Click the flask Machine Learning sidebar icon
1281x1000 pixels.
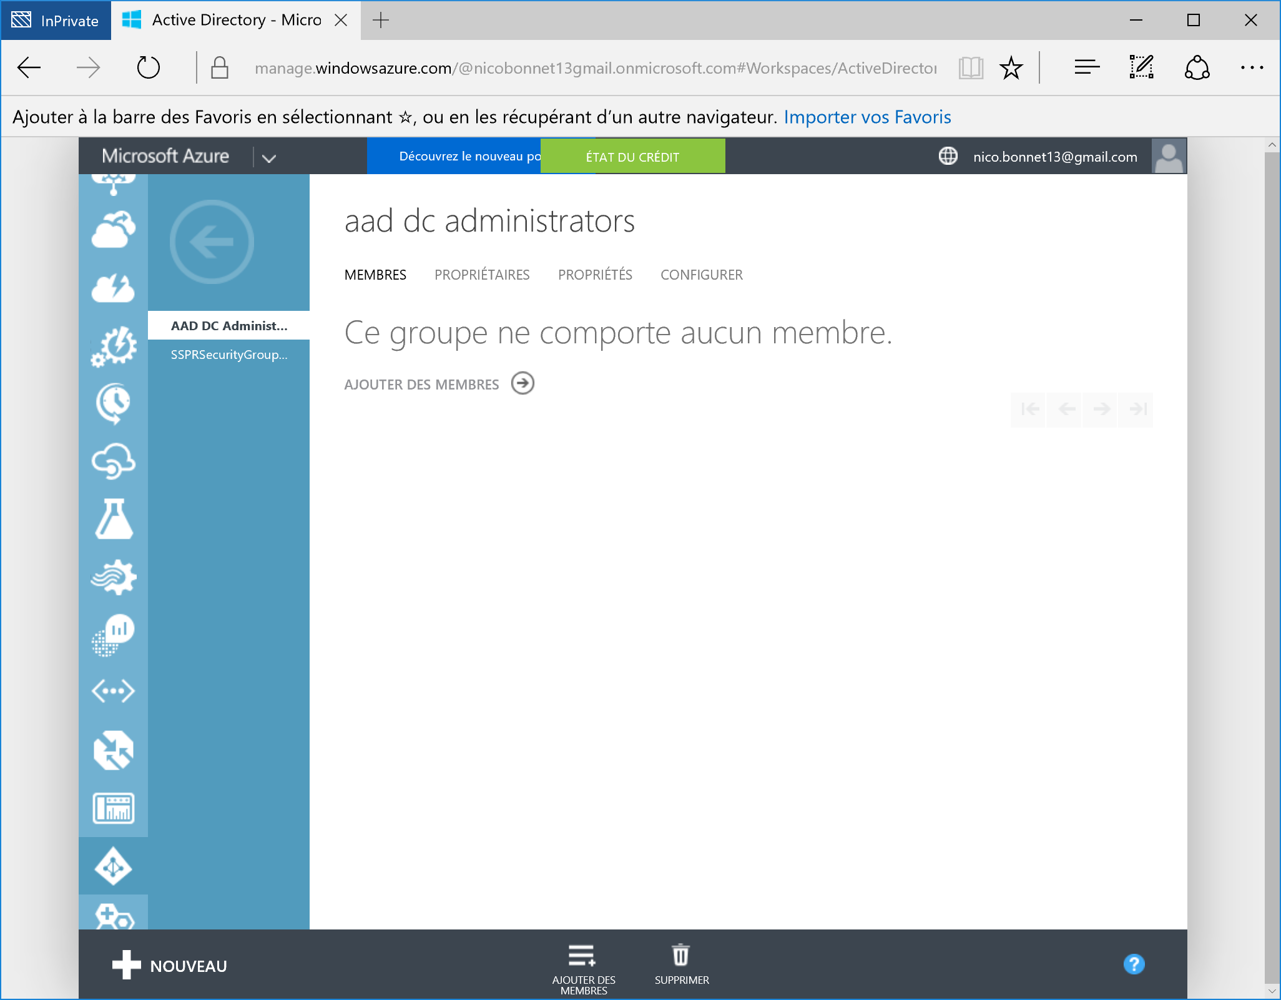coord(113,518)
